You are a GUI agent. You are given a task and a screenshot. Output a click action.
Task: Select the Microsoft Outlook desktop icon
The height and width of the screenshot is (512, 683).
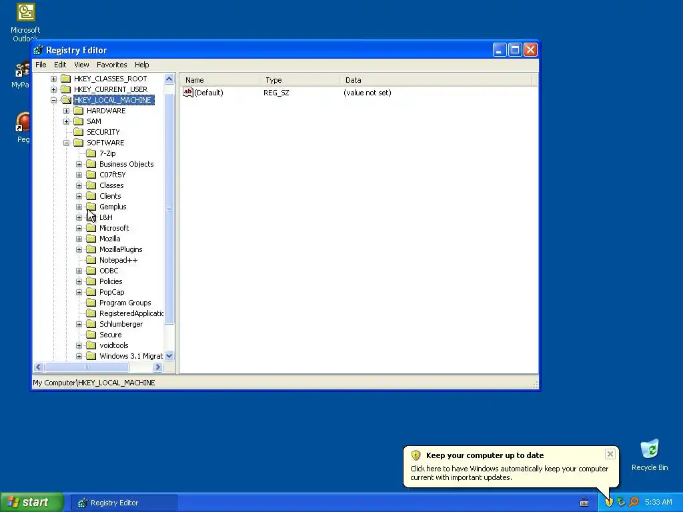25,22
